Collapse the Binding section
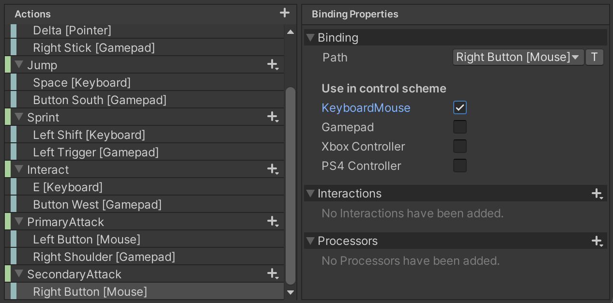 [311, 38]
